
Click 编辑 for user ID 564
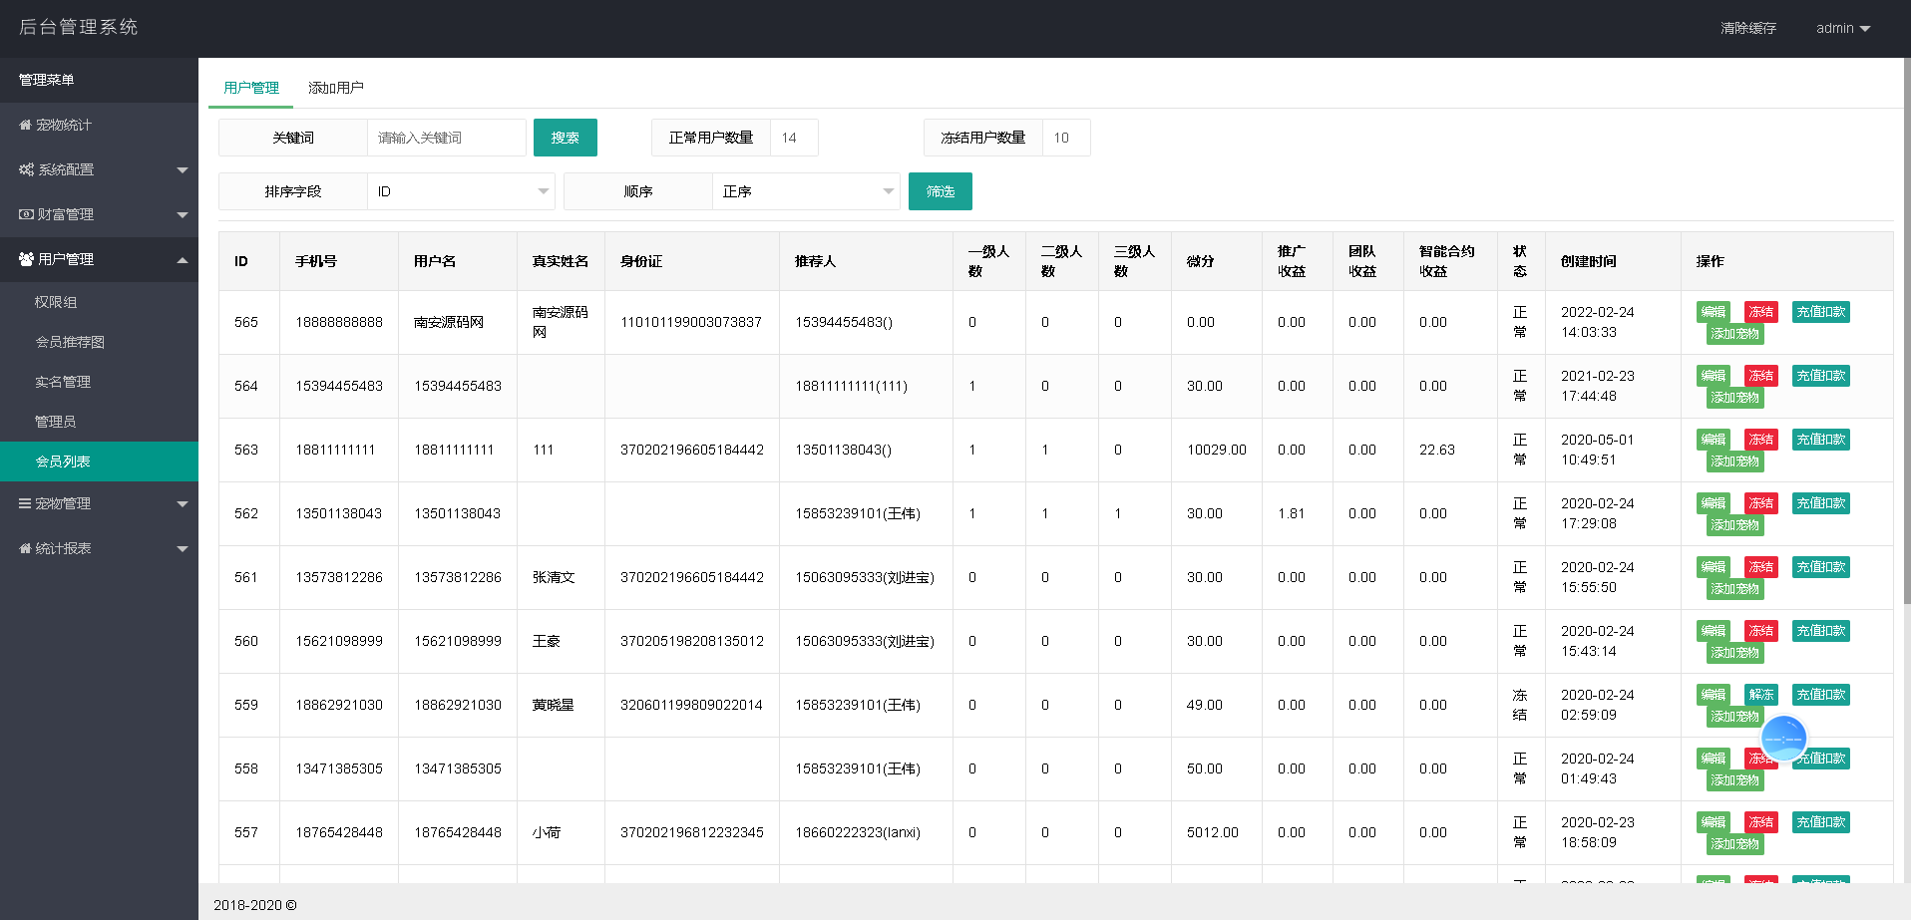(1714, 376)
